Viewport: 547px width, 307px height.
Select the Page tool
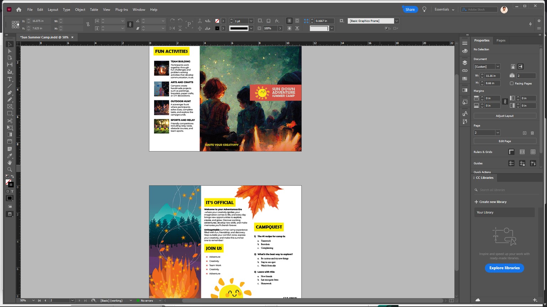(x=10, y=58)
